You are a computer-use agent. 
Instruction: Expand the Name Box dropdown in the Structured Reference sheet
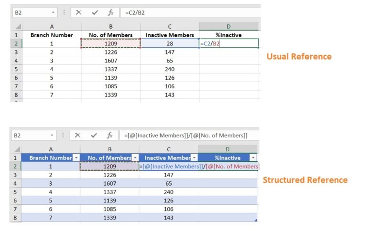coord(52,135)
